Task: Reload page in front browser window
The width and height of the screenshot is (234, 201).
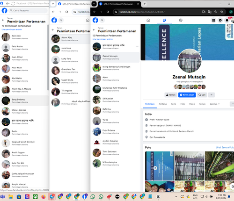Action: (108, 12)
